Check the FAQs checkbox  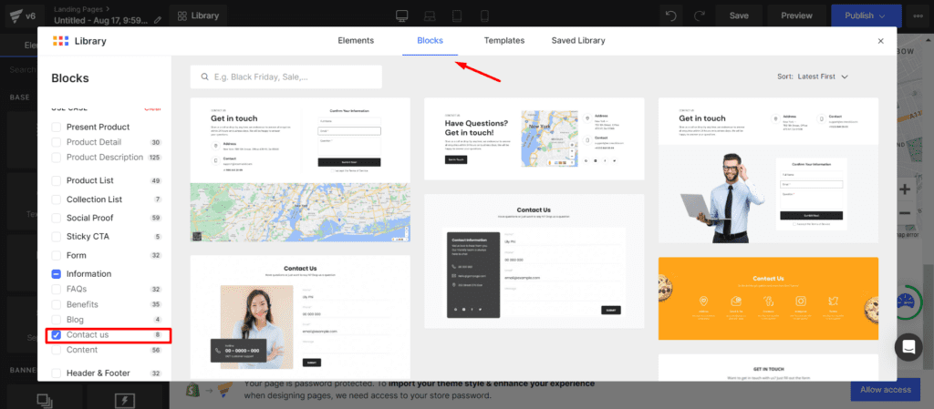coord(56,289)
